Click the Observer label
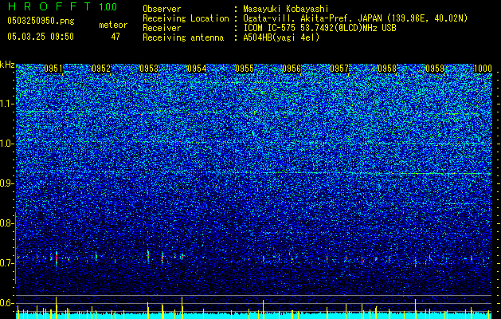The width and height of the screenshot is (501, 319). tap(162, 9)
